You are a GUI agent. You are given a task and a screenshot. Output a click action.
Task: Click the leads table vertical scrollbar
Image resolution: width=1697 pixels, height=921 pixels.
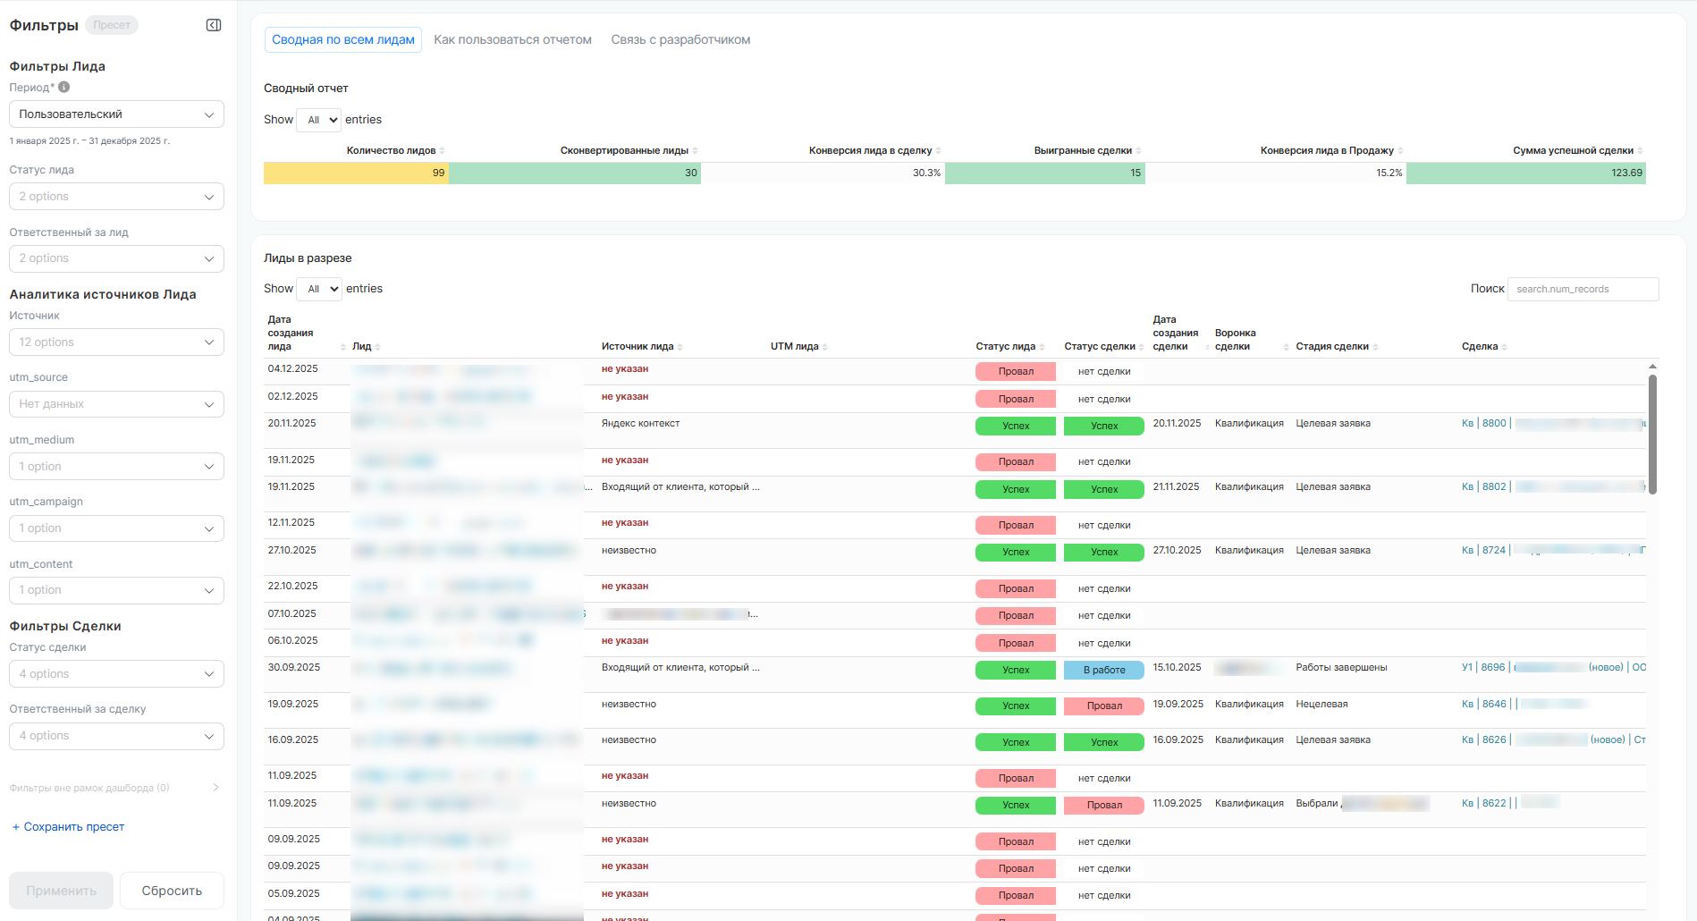1652,434
